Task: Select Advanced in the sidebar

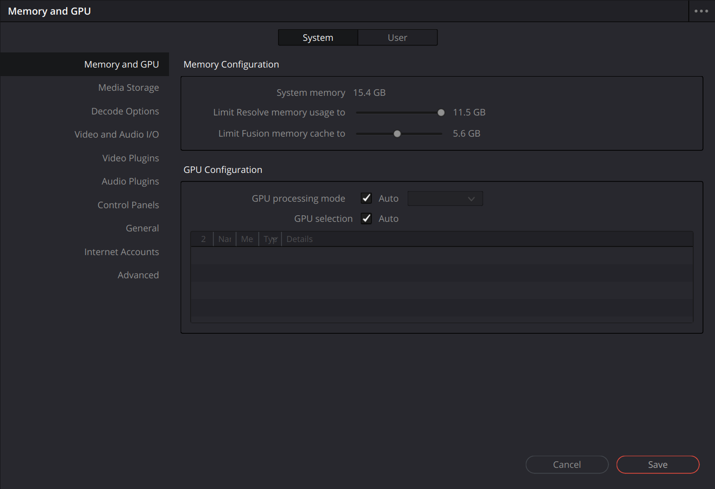Action: point(138,275)
